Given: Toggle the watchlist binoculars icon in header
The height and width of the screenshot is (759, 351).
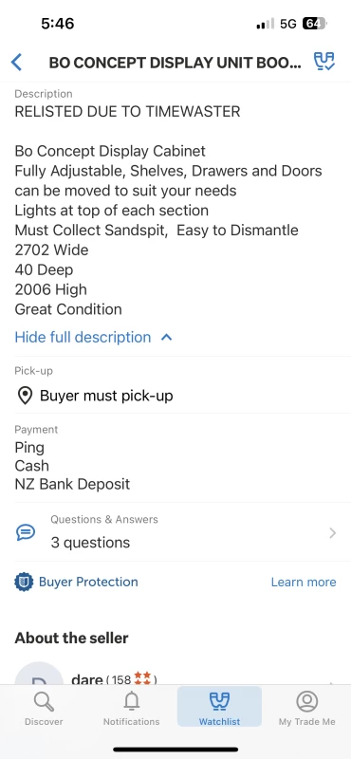Looking at the screenshot, I should click(x=323, y=62).
